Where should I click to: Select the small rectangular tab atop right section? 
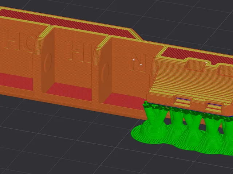pyautogui.click(x=195, y=65)
